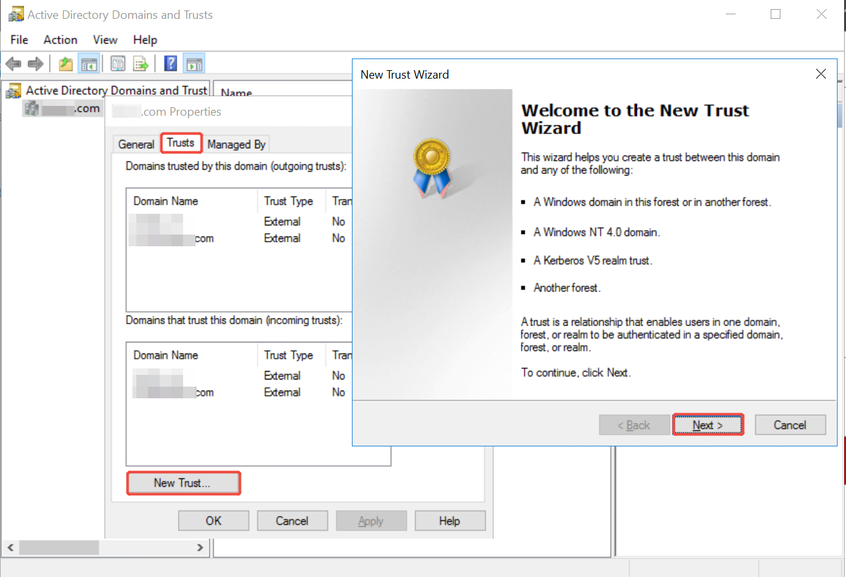Select the Trusts tab
The height and width of the screenshot is (577, 846).
coord(180,143)
